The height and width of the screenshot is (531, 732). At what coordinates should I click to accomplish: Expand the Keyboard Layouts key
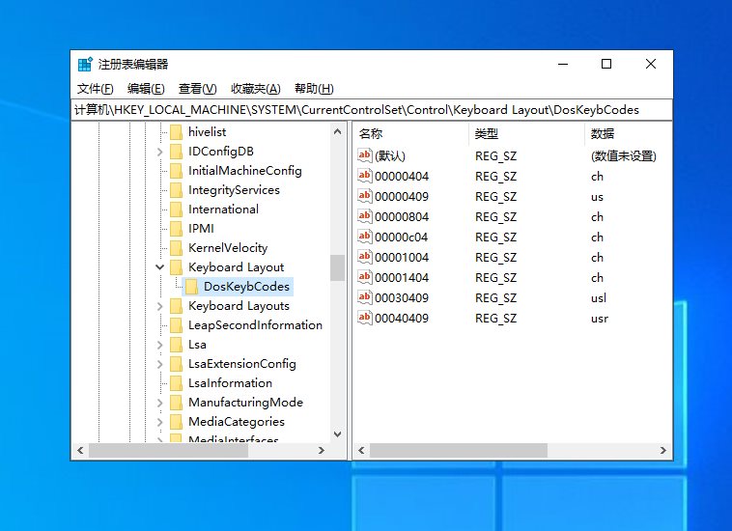point(159,306)
